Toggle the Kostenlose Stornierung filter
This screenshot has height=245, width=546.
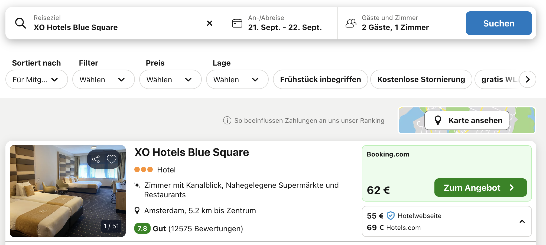pos(421,79)
